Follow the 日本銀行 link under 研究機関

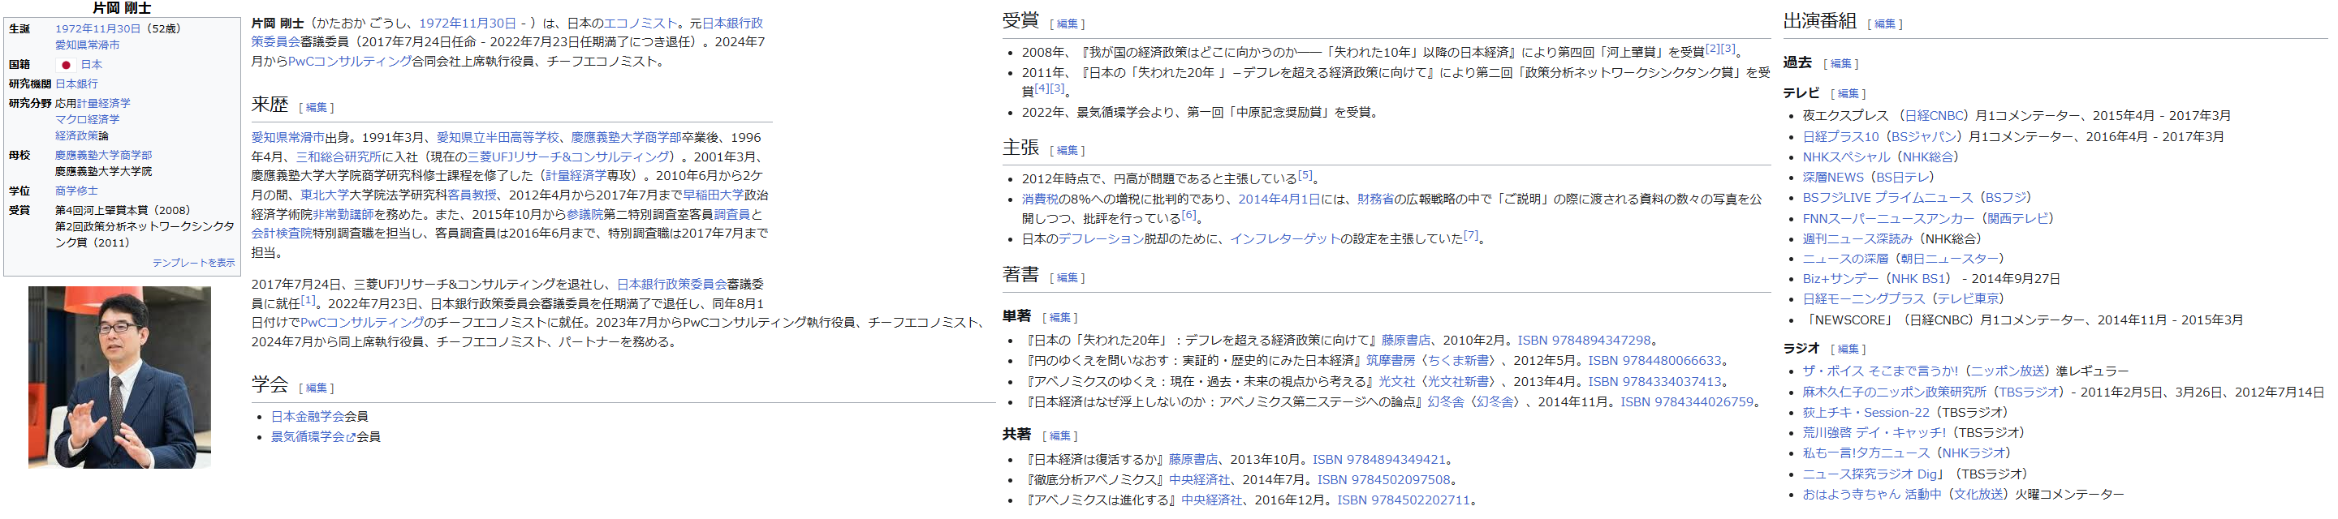coord(76,84)
